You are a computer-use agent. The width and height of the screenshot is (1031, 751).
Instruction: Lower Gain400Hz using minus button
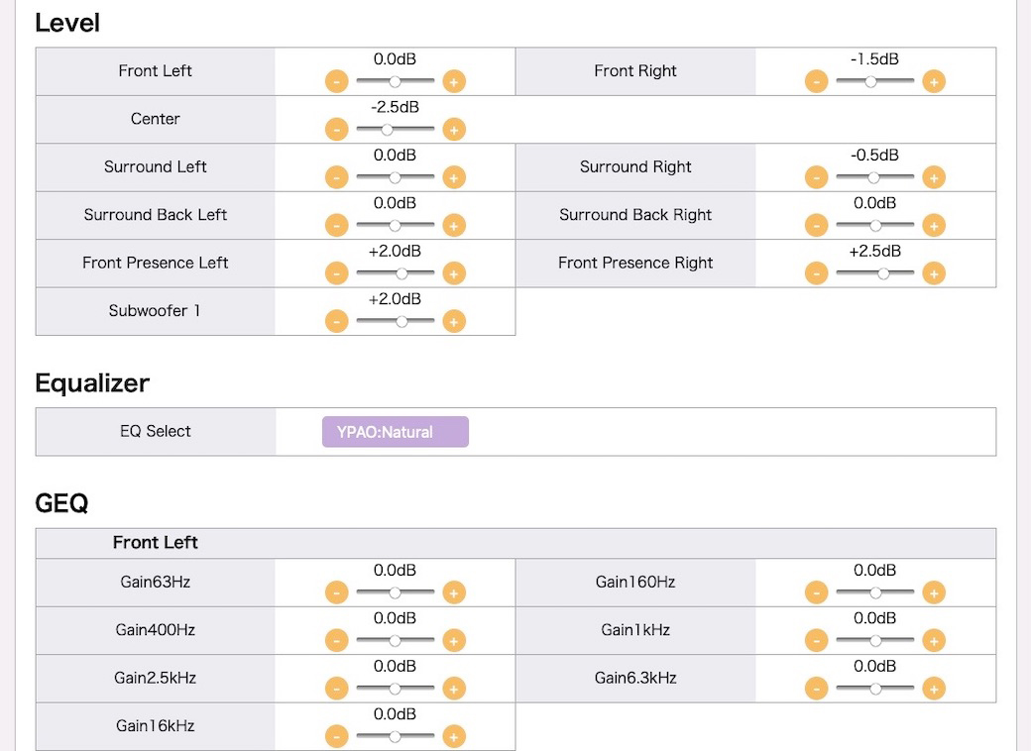coord(337,641)
